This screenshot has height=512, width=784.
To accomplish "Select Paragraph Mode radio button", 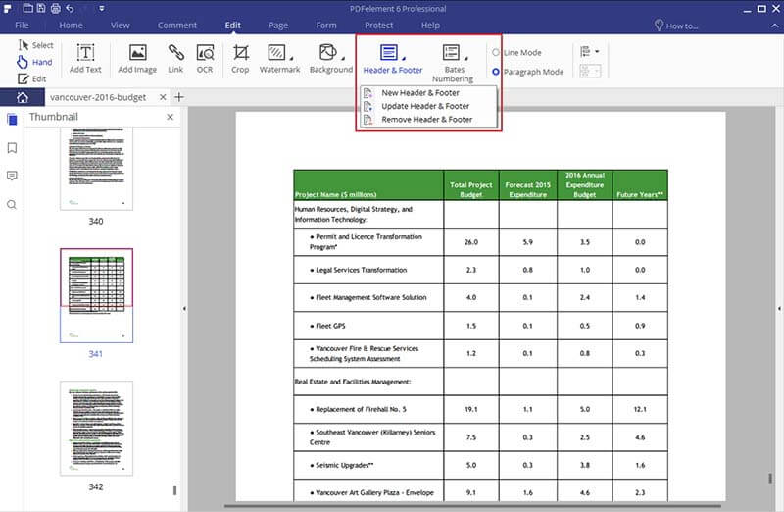I will click(x=496, y=72).
